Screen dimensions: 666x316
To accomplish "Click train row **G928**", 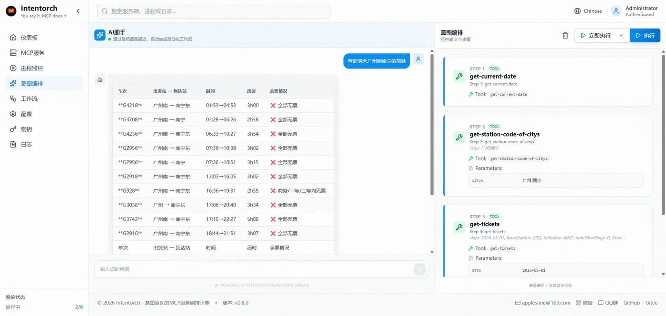I will point(224,191).
